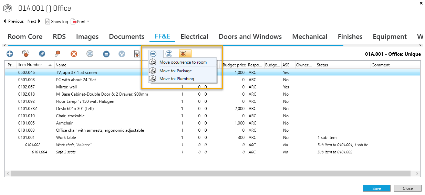Select the Work table row
The image size is (425, 195).
(x=66, y=138)
